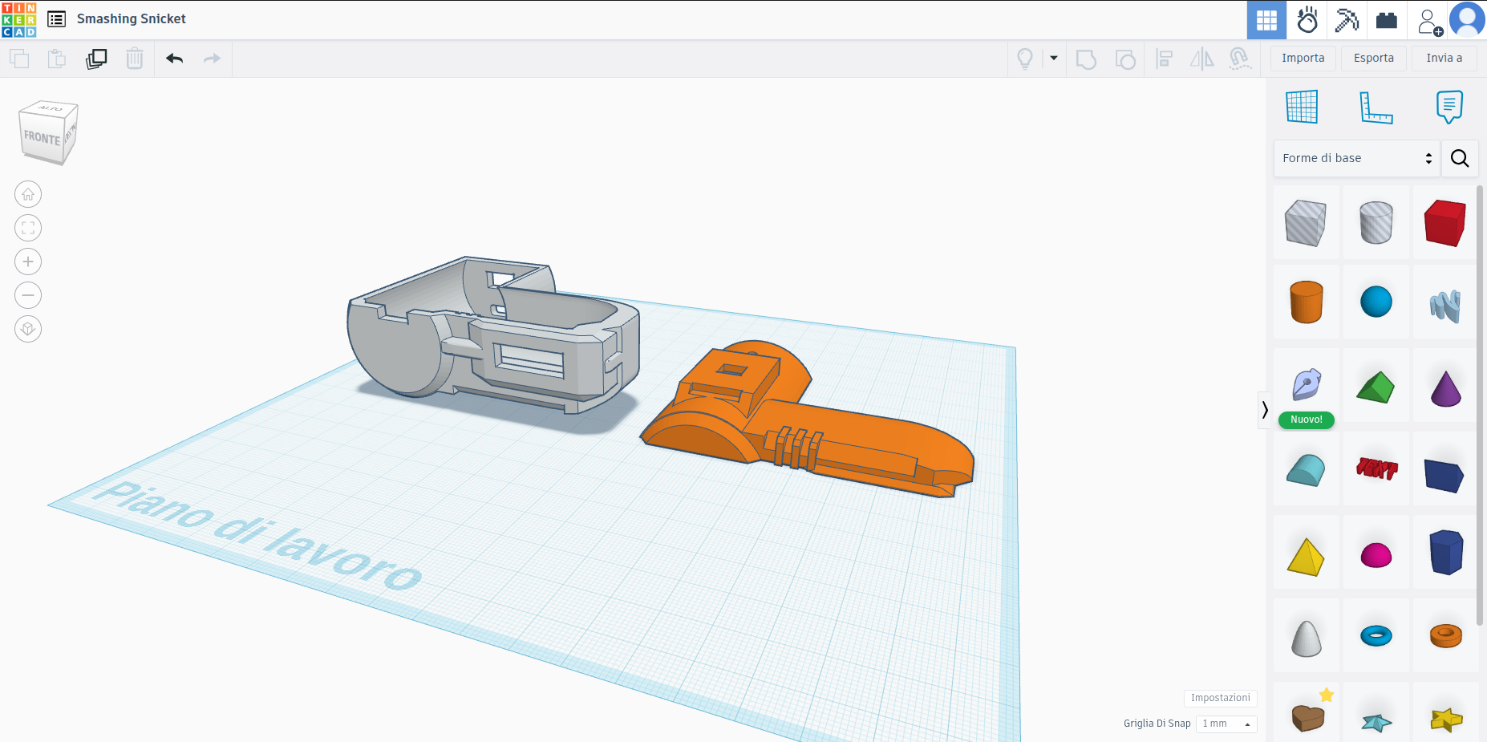
Task: Click the Paste toolbar icon
Action: click(56, 59)
